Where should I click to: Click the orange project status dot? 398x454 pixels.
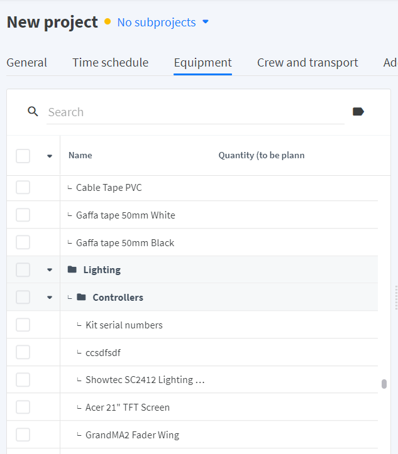[108, 22]
